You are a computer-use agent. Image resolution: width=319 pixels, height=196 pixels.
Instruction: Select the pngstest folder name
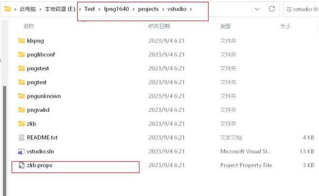click(x=38, y=68)
